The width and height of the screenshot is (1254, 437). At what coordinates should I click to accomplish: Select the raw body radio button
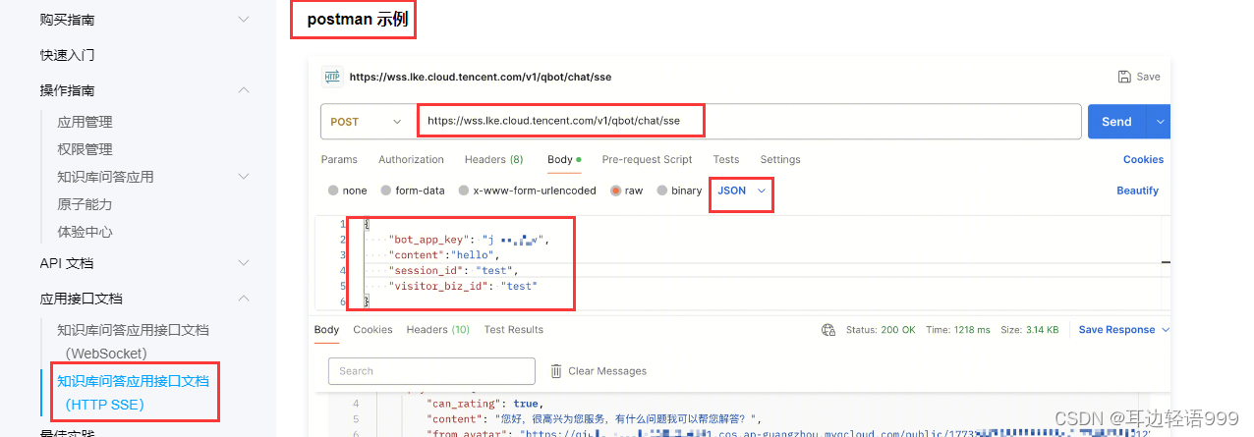click(x=615, y=191)
